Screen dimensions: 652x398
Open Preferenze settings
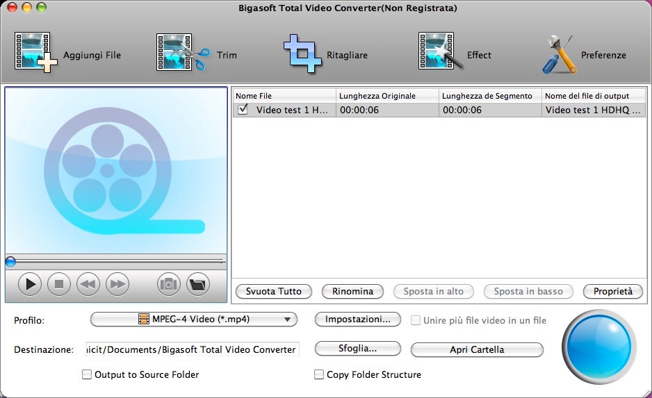(x=584, y=54)
